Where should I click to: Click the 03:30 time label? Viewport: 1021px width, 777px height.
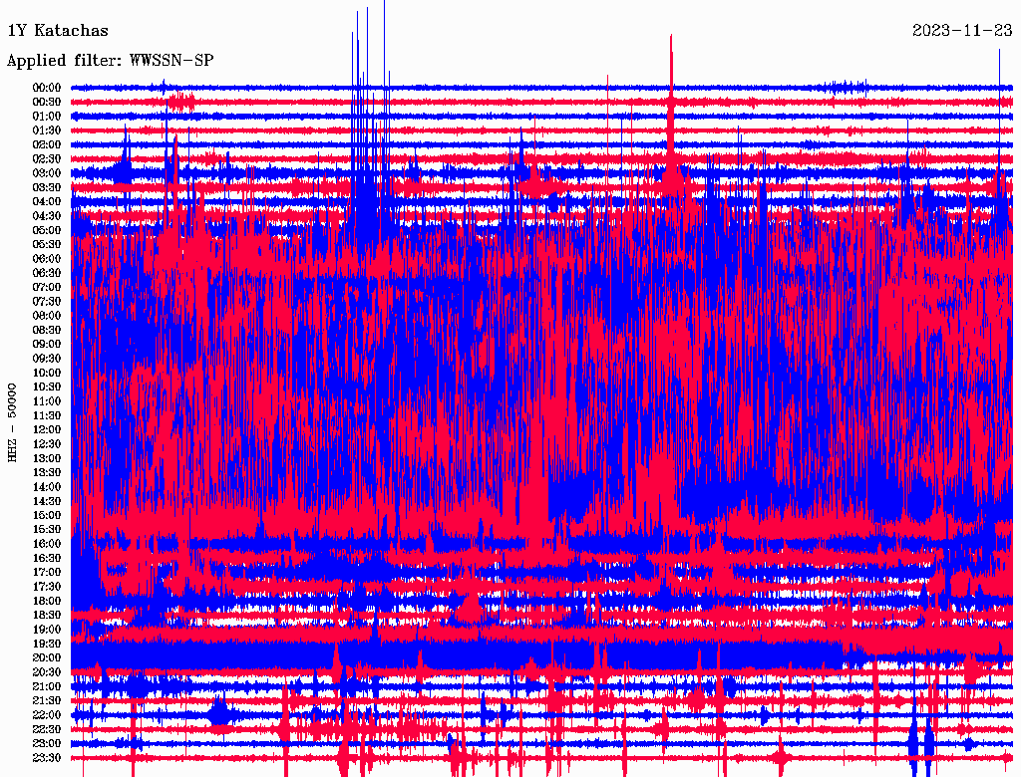click(47, 187)
